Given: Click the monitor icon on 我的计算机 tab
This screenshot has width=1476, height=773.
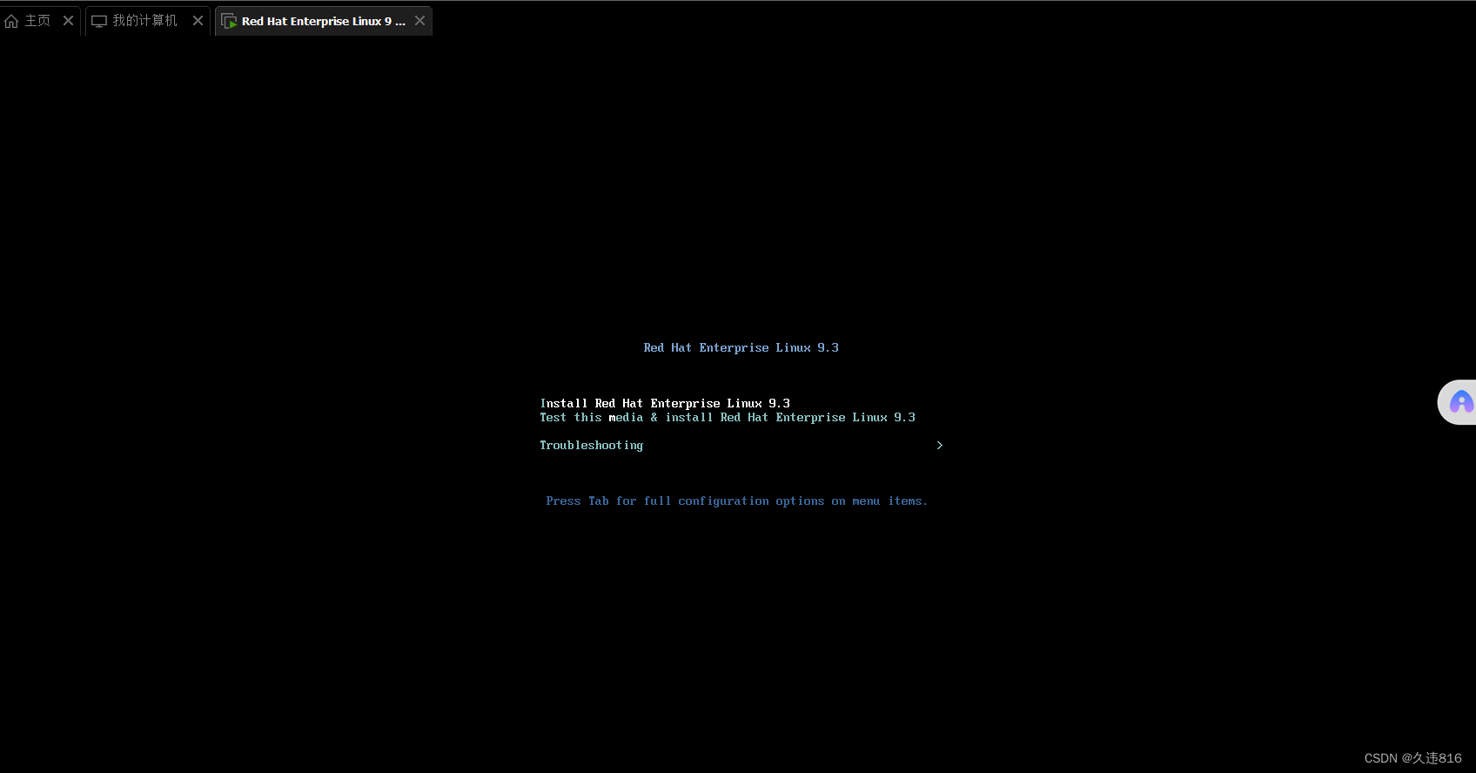Looking at the screenshot, I should coord(99,21).
